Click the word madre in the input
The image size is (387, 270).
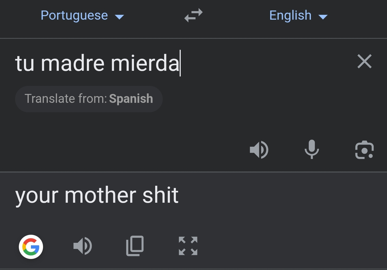pyautogui.click(x=72, y=64)
